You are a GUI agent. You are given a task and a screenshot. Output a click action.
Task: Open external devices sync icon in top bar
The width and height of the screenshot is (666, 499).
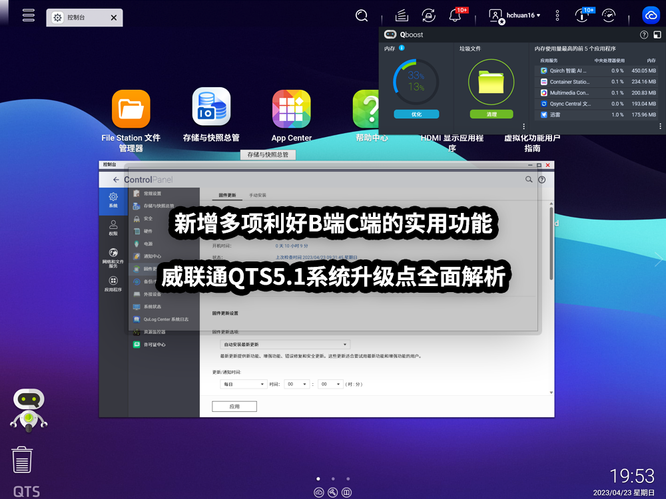click(x=428, y=16)
